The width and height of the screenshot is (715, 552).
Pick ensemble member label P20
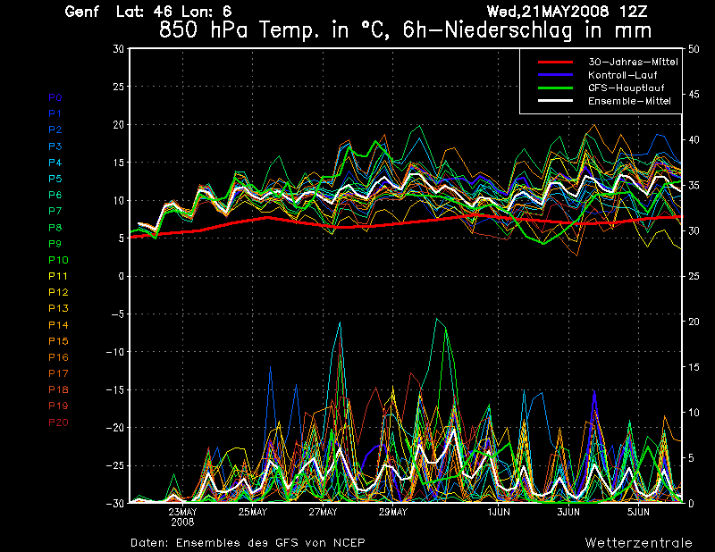58,422
